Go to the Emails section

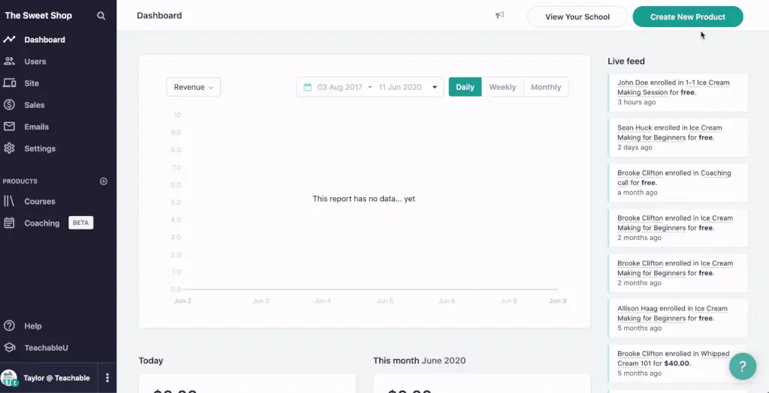coord(36,127)
